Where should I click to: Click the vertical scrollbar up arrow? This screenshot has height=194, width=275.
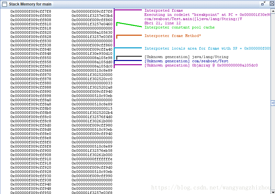[273, 11]
